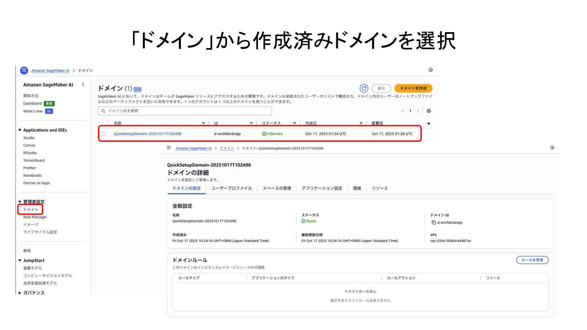Open Notebooks in sidebar

coord(33,176)
